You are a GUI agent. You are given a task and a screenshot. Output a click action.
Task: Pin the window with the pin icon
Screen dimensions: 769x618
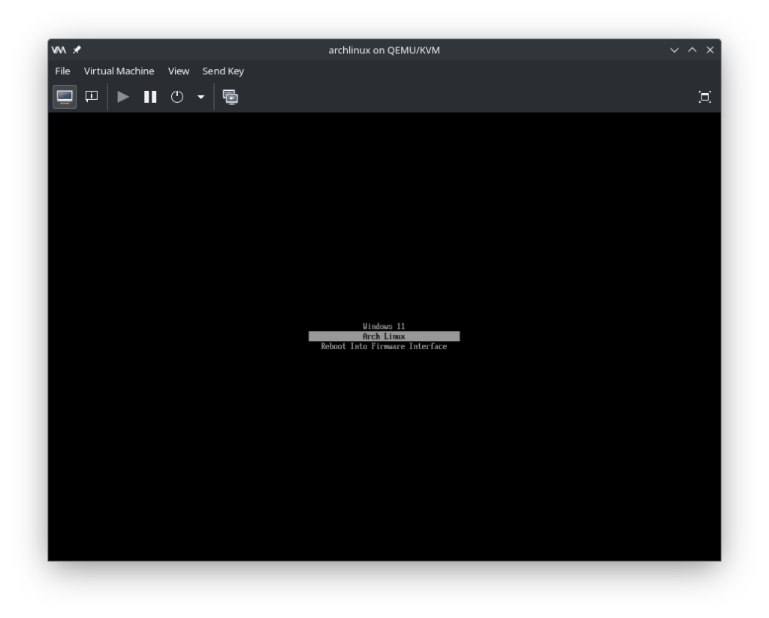click(x=77, y=50)
